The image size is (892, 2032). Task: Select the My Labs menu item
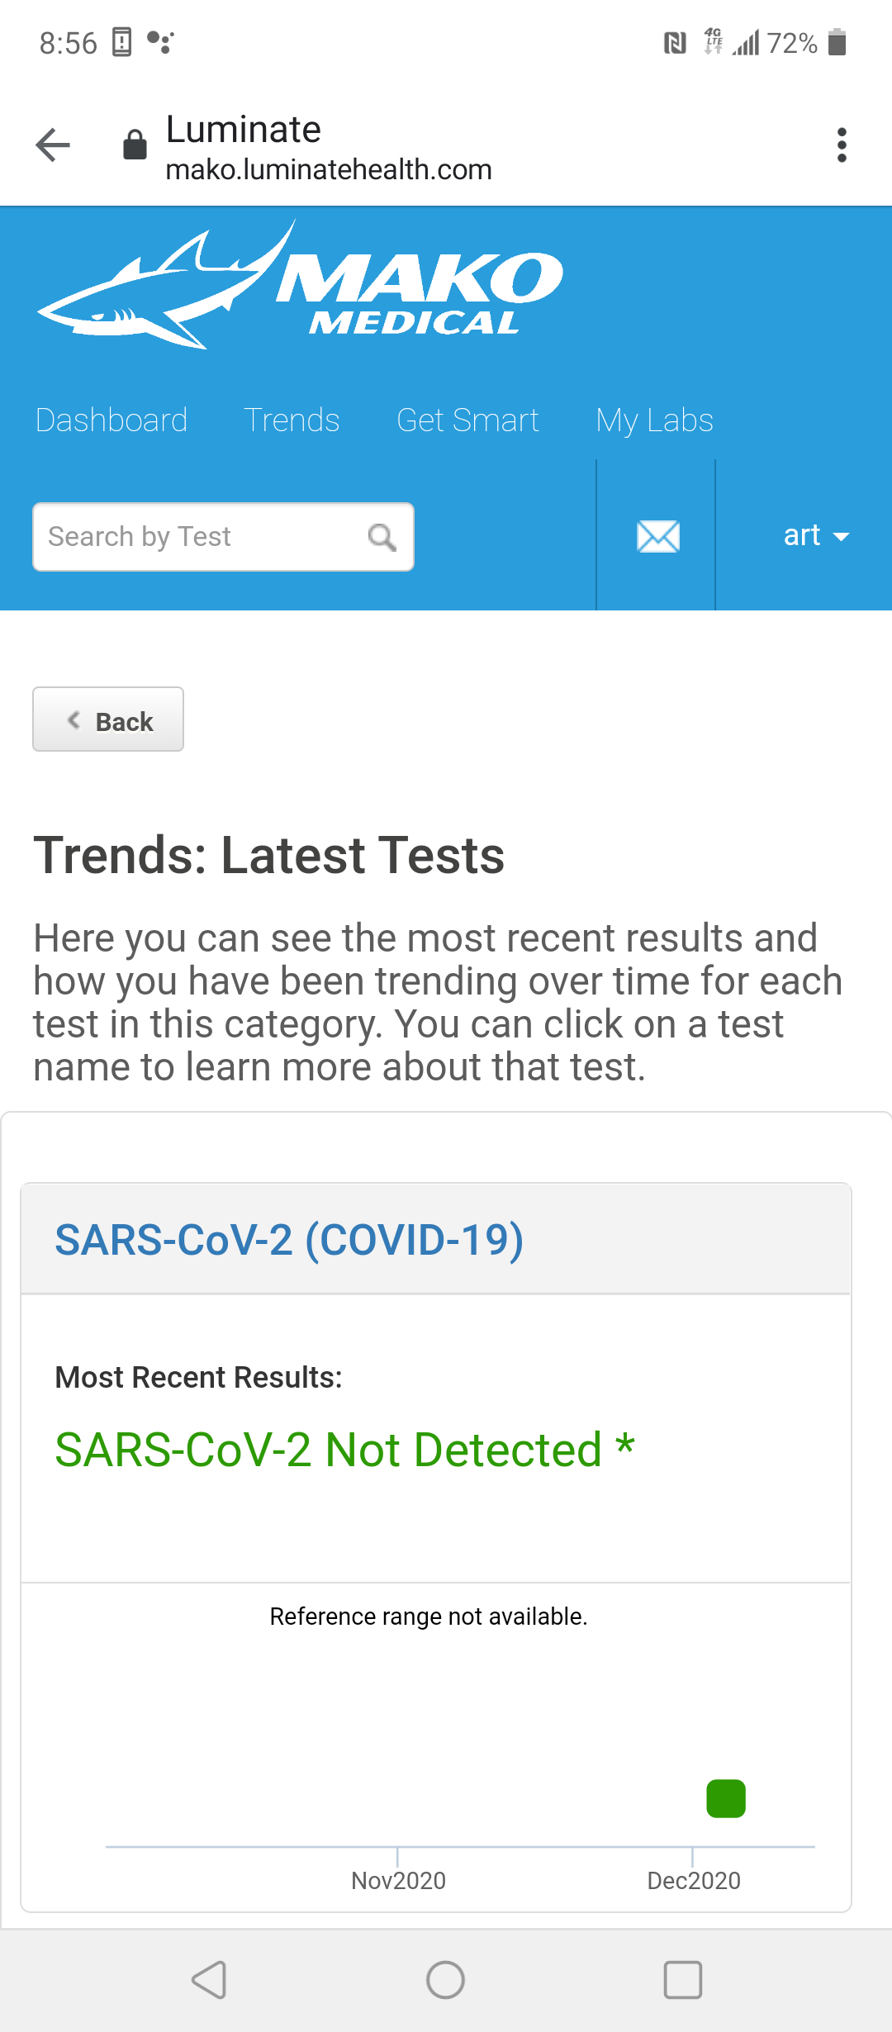pyautogui.click(x=654, y=420)
